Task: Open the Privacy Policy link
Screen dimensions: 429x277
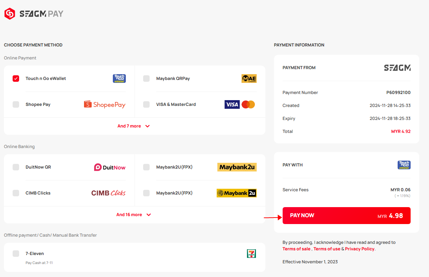Action: click(x=359, y=249)
